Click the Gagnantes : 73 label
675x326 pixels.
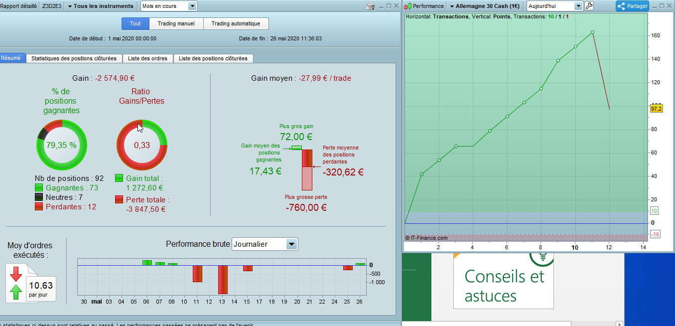[x=72, y=188]
